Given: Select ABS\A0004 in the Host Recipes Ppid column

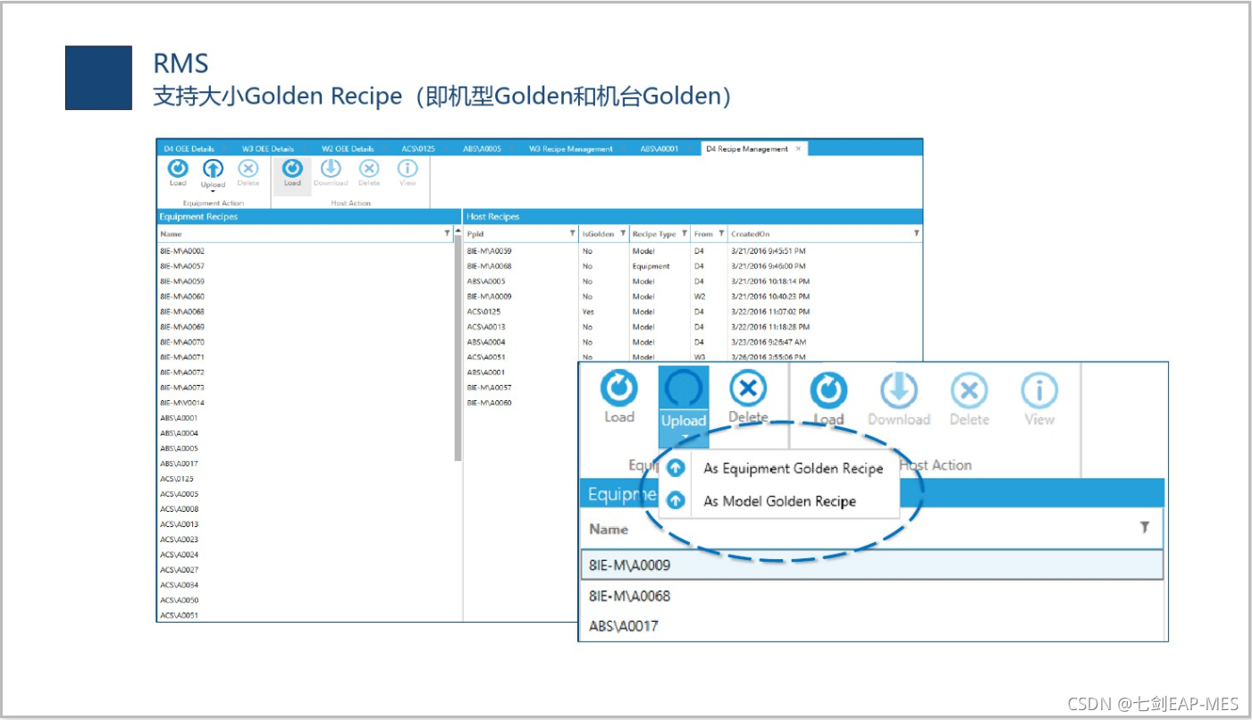Looking at the screenshot, I should point(486,342).
